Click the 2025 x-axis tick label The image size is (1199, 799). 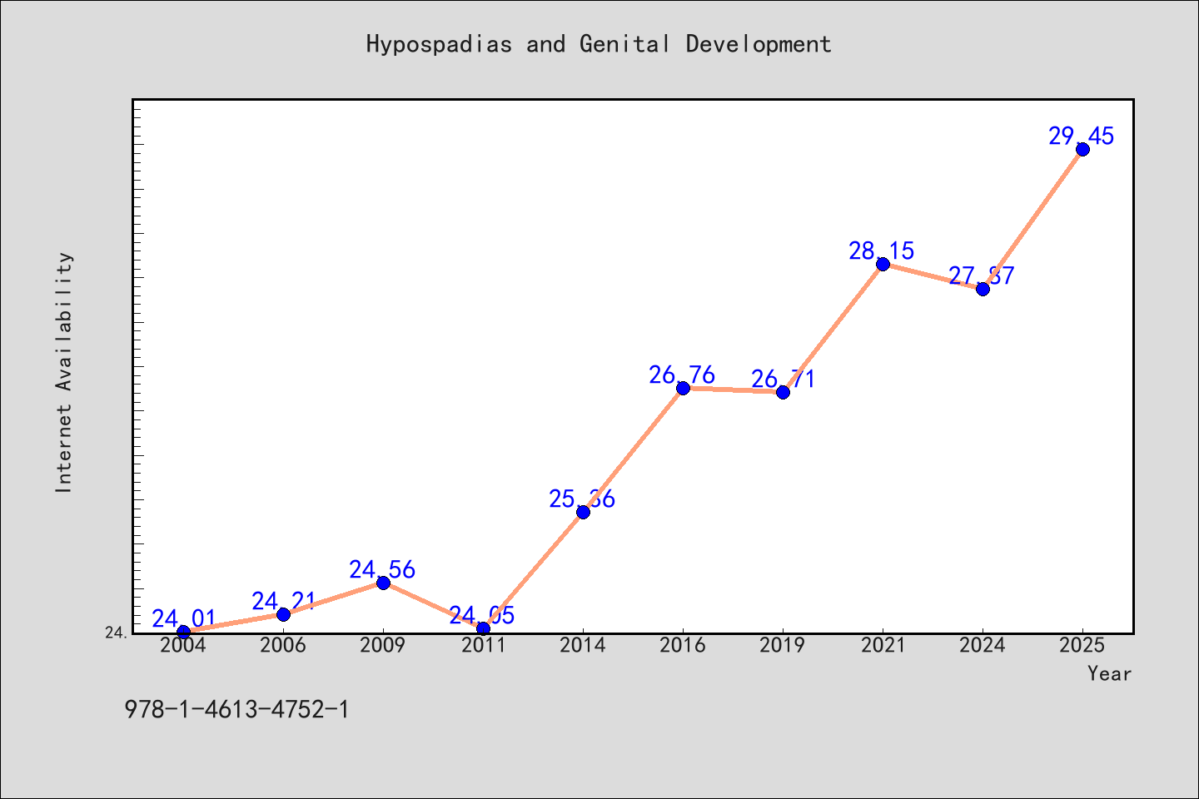[1082, 646]
